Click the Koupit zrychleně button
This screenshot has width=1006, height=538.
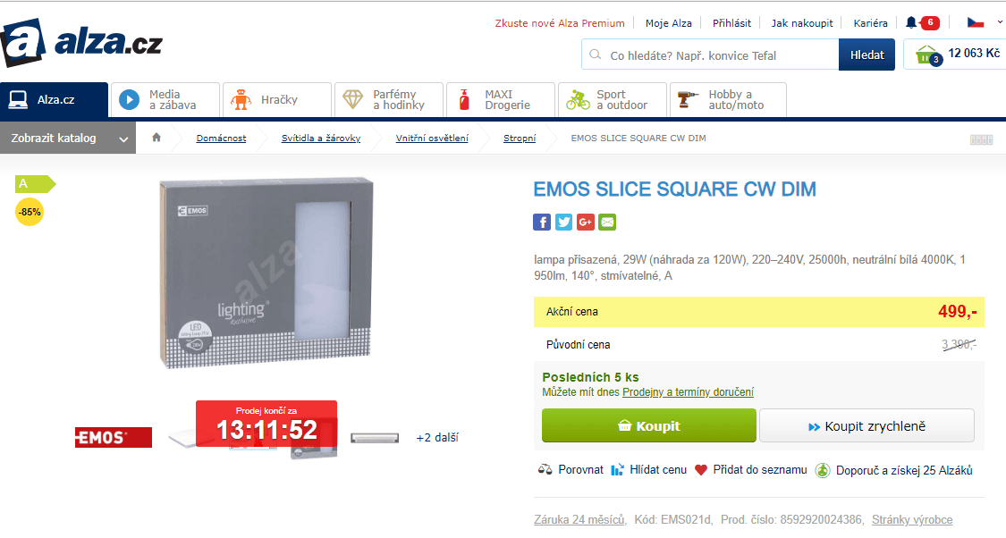867,426
